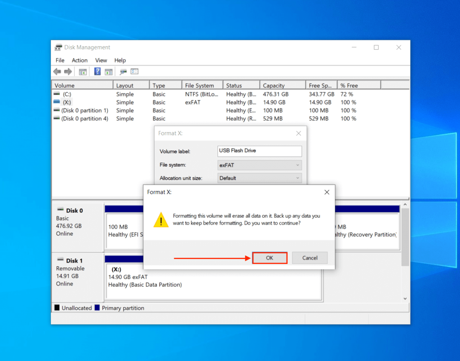
Task: Close the Format X: settings dialog behind
Action: (299, 133)
